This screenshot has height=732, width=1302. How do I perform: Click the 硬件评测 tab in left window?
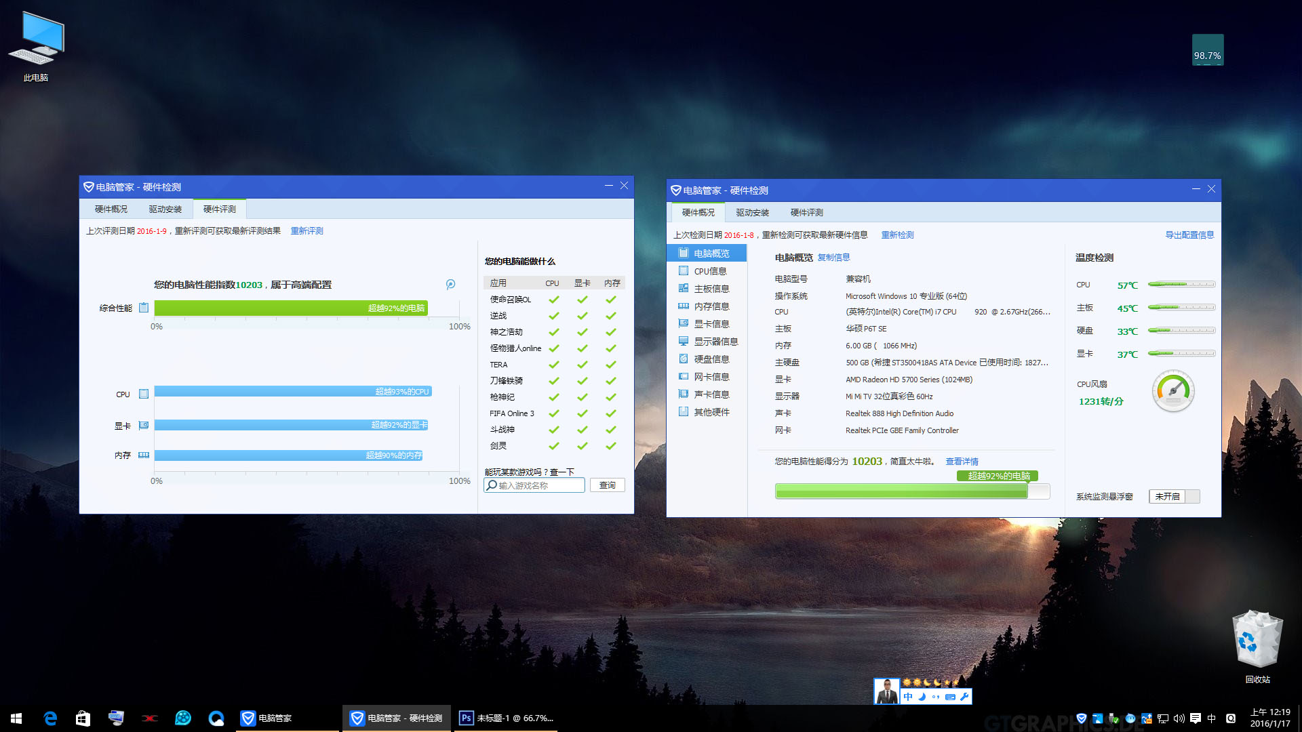220,209
